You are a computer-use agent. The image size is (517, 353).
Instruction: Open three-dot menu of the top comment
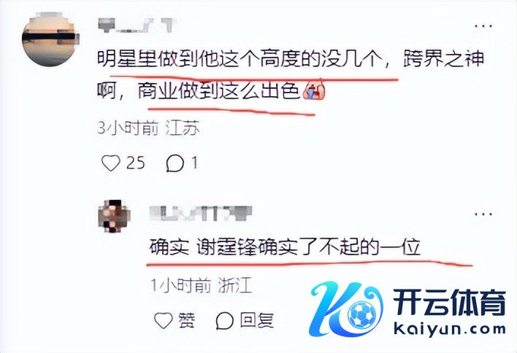483,26
